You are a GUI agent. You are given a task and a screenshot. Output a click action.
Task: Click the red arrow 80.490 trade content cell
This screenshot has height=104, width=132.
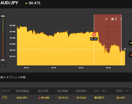point(44,98)
